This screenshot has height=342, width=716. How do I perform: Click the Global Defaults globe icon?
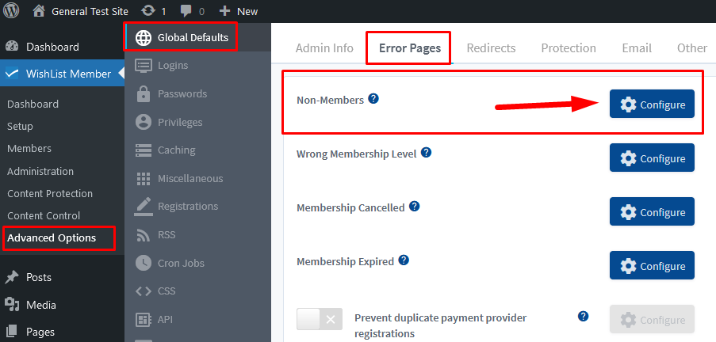point(144,38)
